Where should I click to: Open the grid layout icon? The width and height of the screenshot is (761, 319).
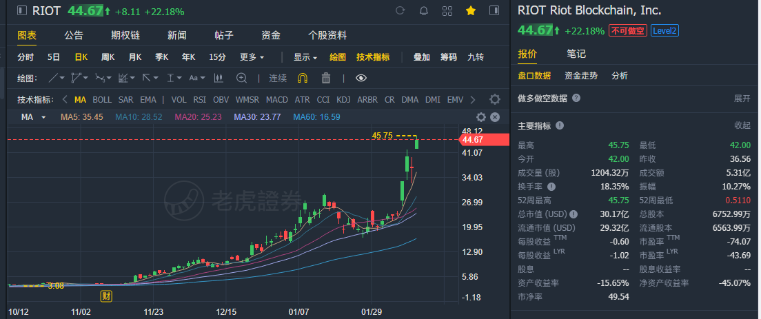tap(447, 10)
